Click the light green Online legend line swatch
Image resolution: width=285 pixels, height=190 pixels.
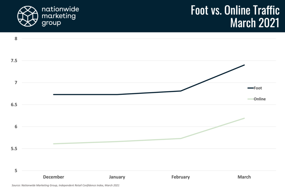(x=250, y=99)
